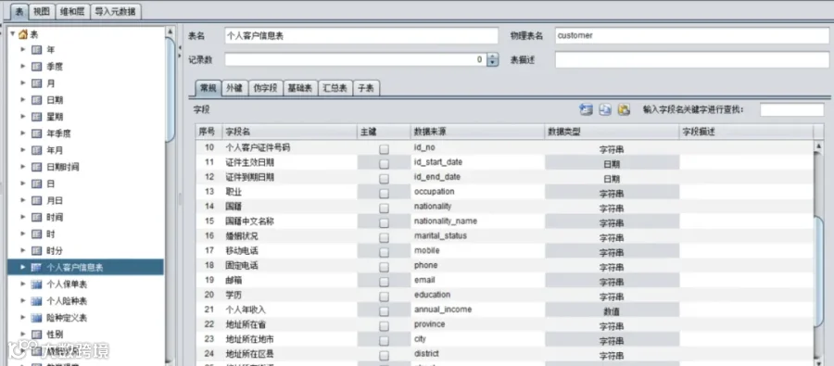Check the primary key box for id_no
Viewport: 834px width, 366px height.
coord(384,149)
